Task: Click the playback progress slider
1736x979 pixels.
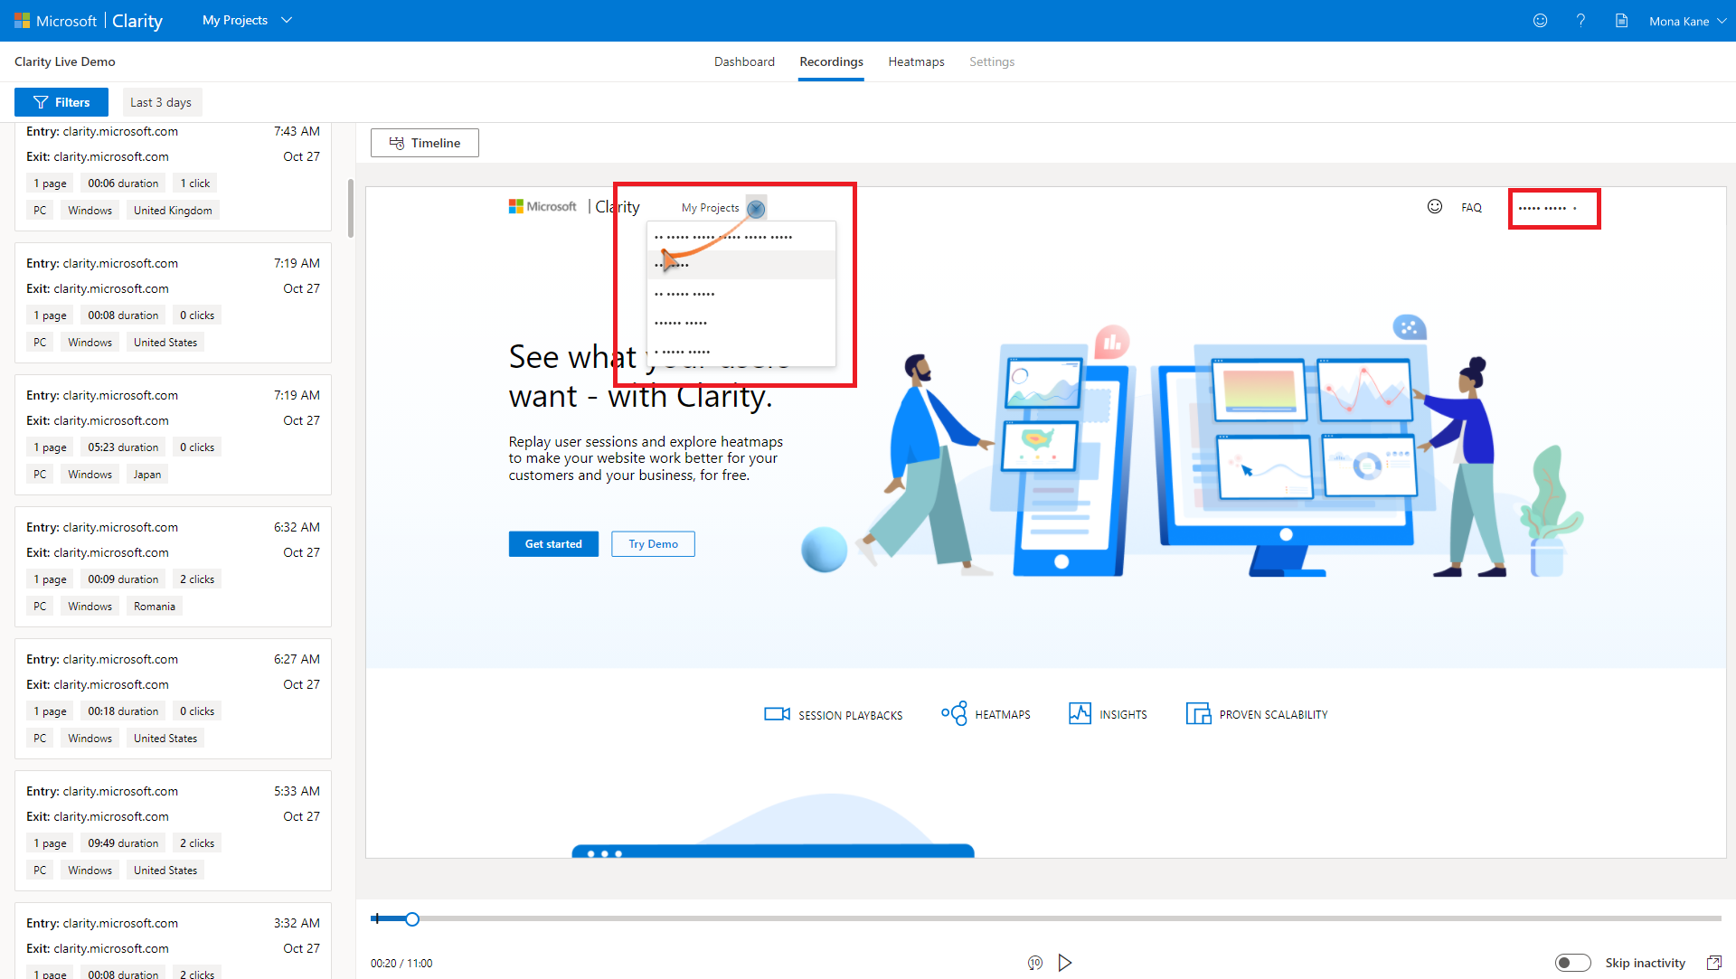Action: click(412, 918)
